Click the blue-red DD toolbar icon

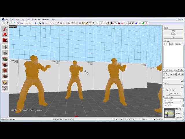point(112,23)
